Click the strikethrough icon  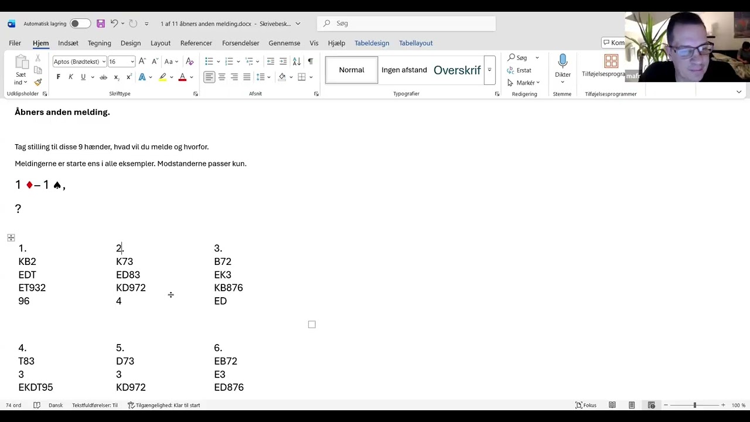103,77
